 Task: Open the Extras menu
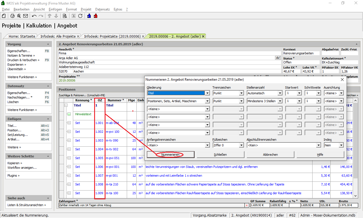click(x=118, y=9)
